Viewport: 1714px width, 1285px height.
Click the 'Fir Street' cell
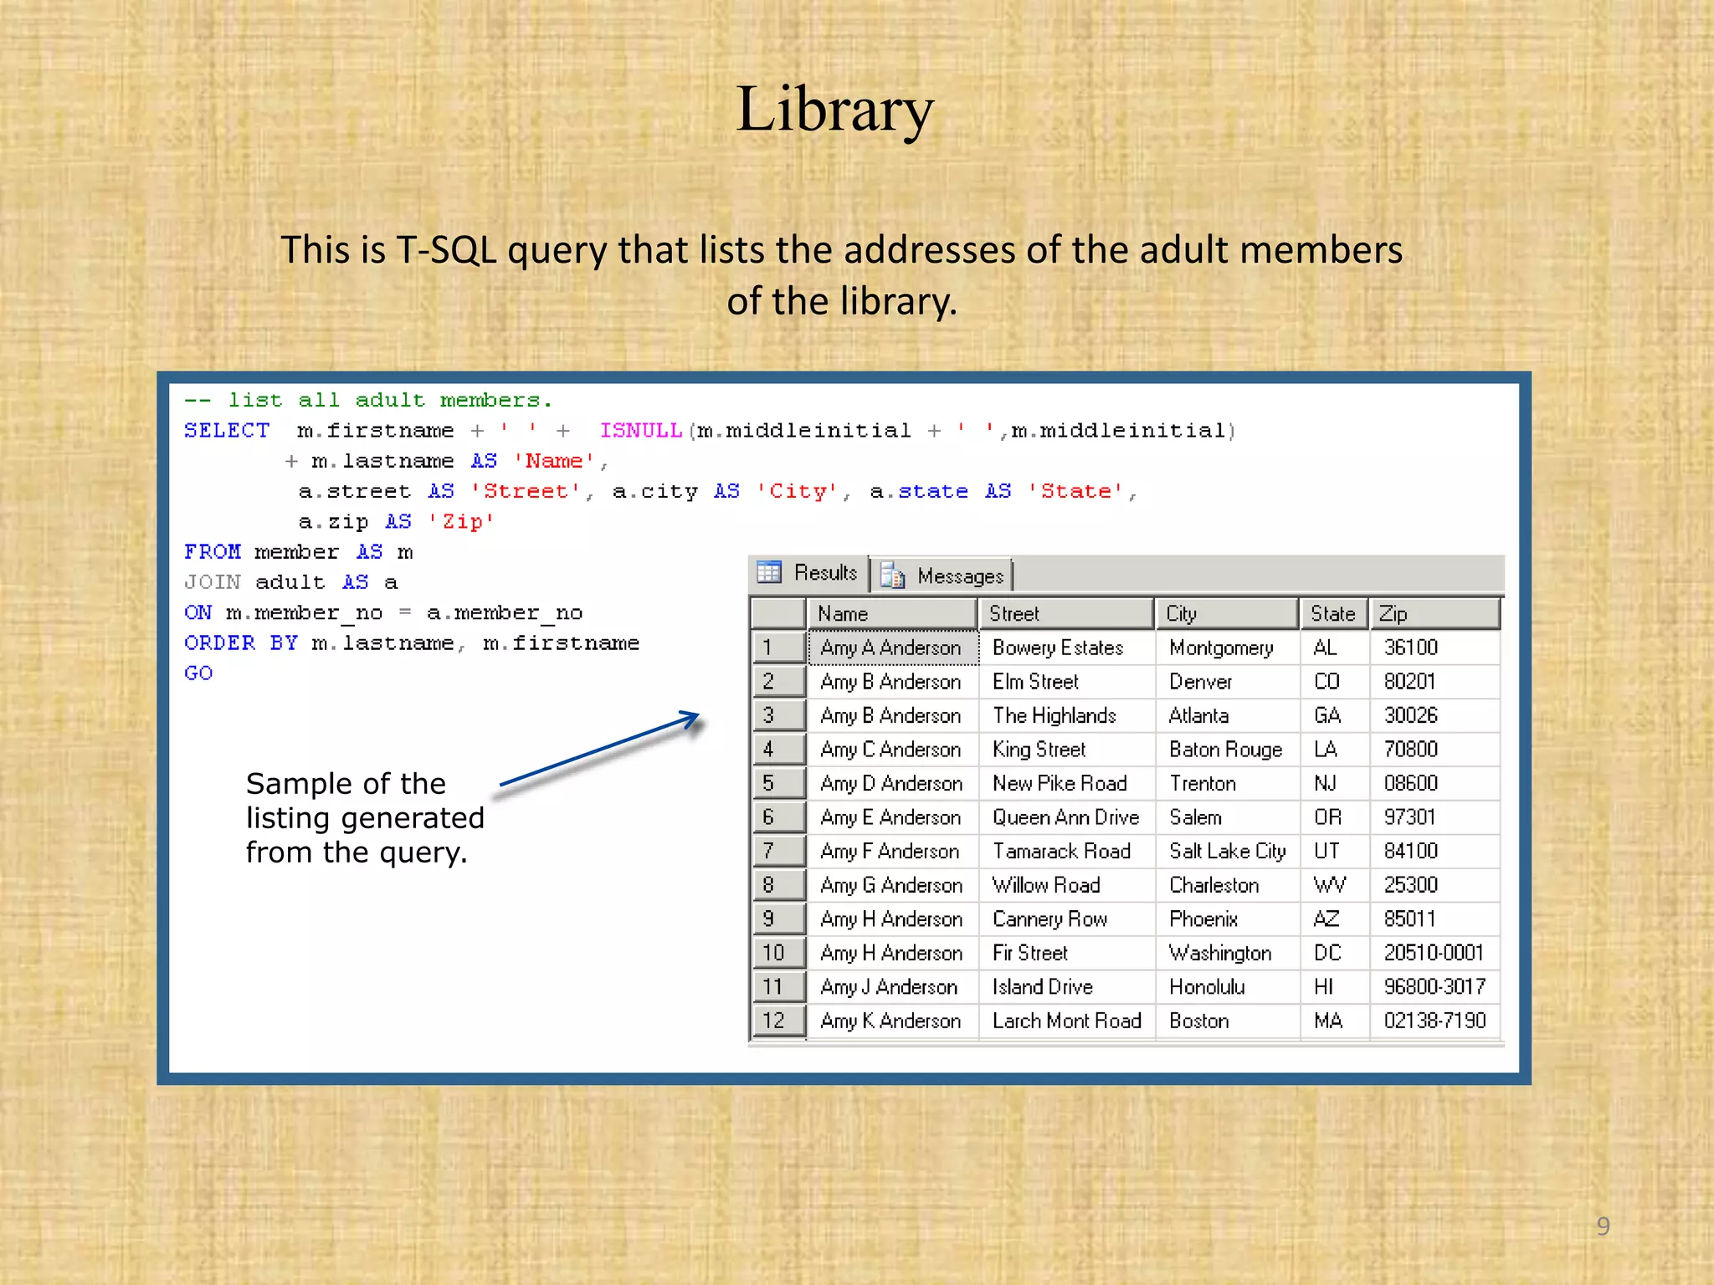pyautogui.click(x=1067, y=953)
